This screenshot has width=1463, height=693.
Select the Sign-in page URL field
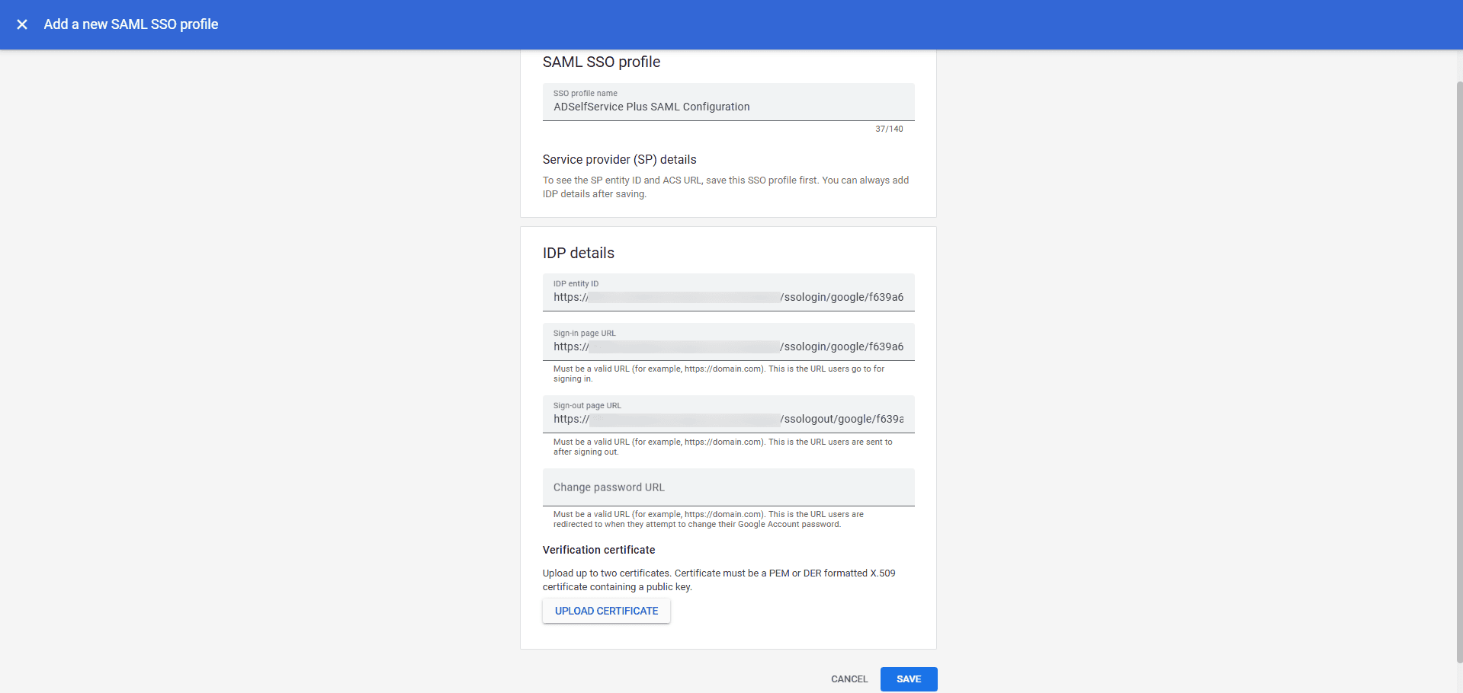click(727, 346)
